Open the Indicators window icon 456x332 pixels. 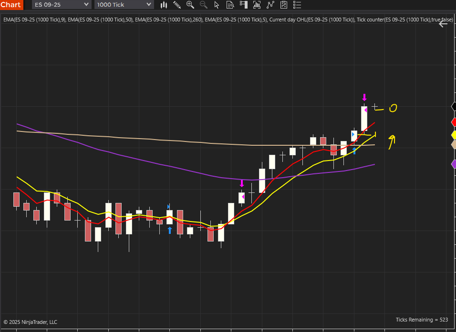pyautogui.click(x=257, y=5)
